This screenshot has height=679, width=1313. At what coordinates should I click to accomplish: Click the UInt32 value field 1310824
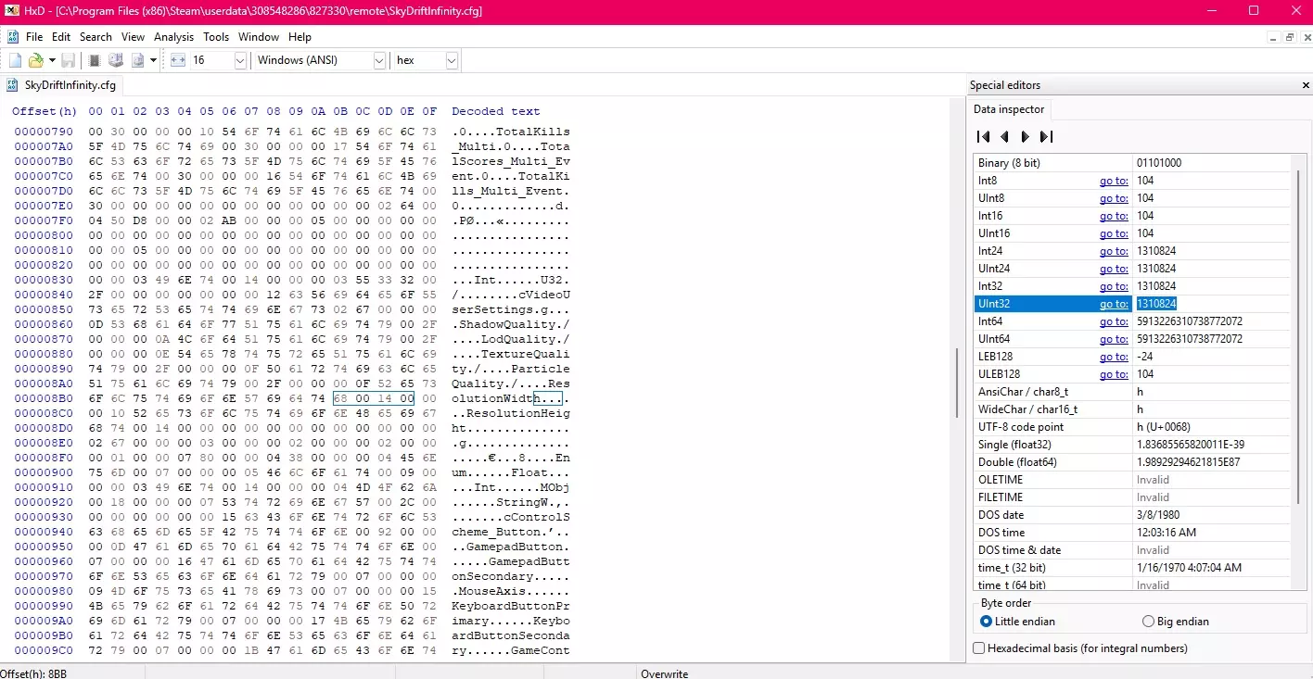point(1213,304)
